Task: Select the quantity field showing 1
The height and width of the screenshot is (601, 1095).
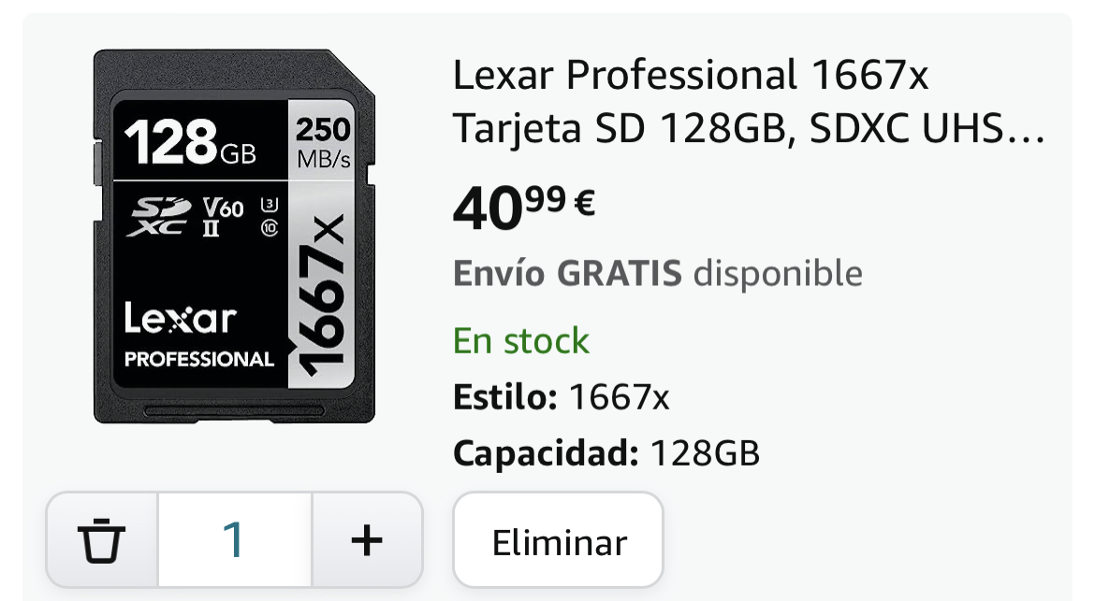Action: (x=235, y=540)
